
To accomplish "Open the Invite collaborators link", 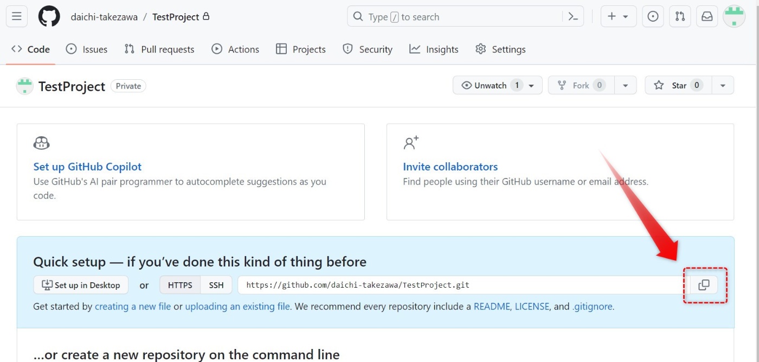I will pos(450,167).
